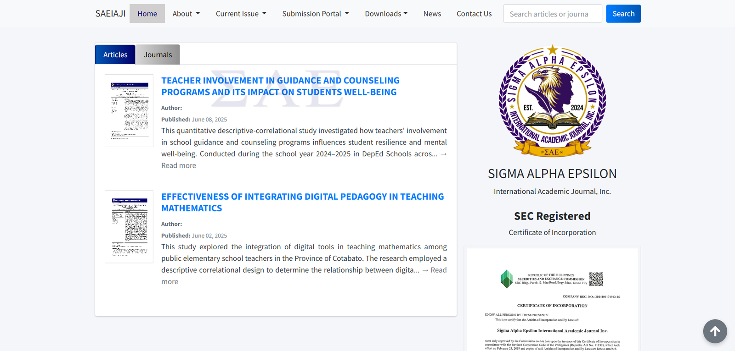Open the News page
This screenshot has width=735, height=351.
432,14
